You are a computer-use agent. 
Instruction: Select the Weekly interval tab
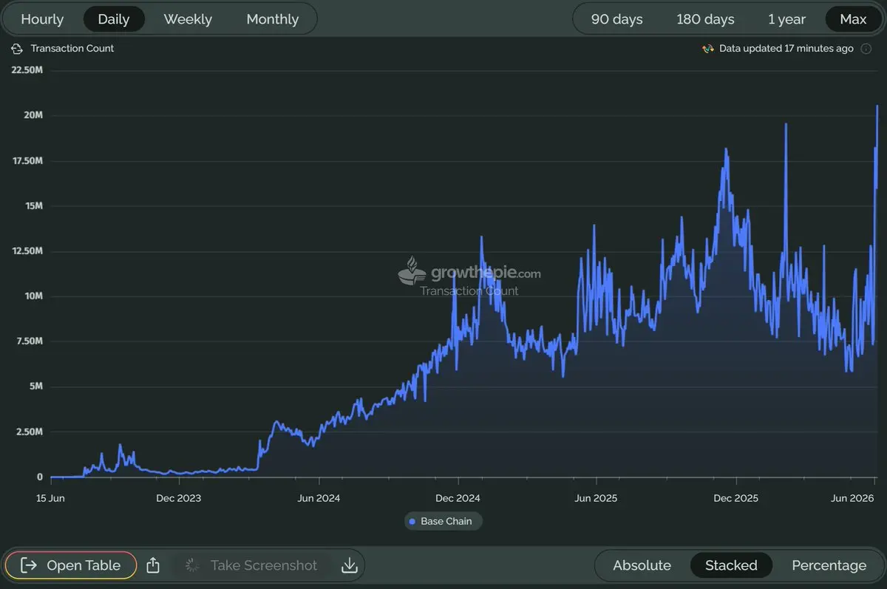tap(188, 19)
